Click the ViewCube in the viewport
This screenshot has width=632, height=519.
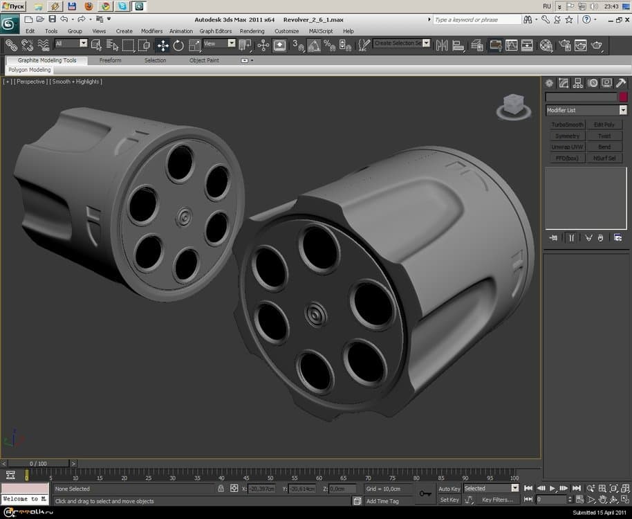click(x=513, y=106)
